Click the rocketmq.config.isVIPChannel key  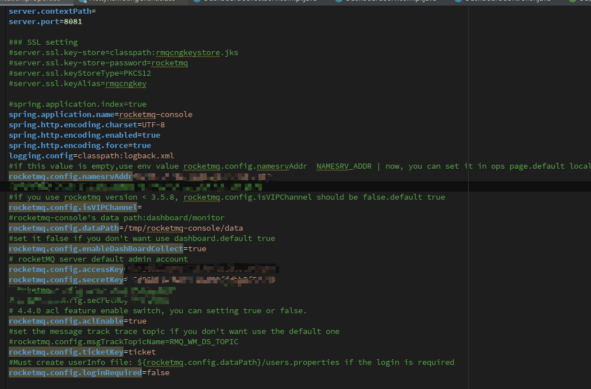[73, 207]
